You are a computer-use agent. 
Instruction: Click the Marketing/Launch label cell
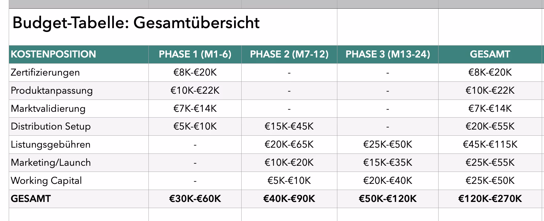pos(51,163)
